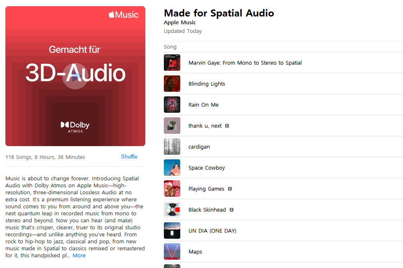Expand description with More link
Screen dimensions: 403x268
pos(79,255)
